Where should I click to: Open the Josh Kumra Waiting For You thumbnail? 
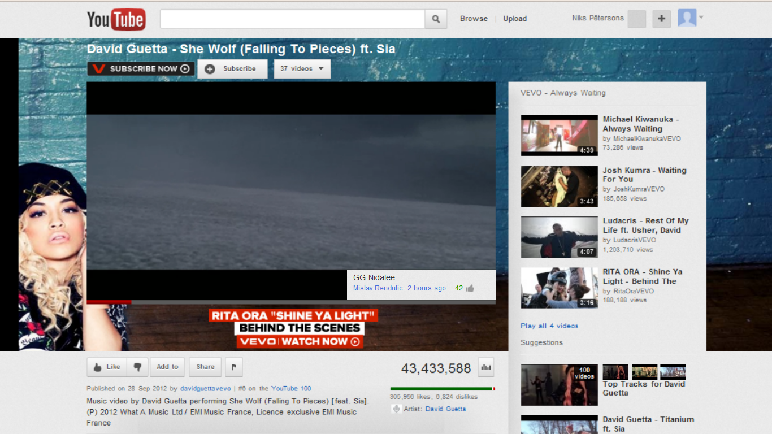559,186
